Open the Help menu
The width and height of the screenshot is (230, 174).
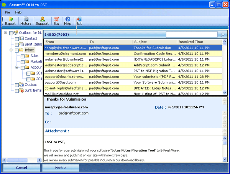point(18,12)
